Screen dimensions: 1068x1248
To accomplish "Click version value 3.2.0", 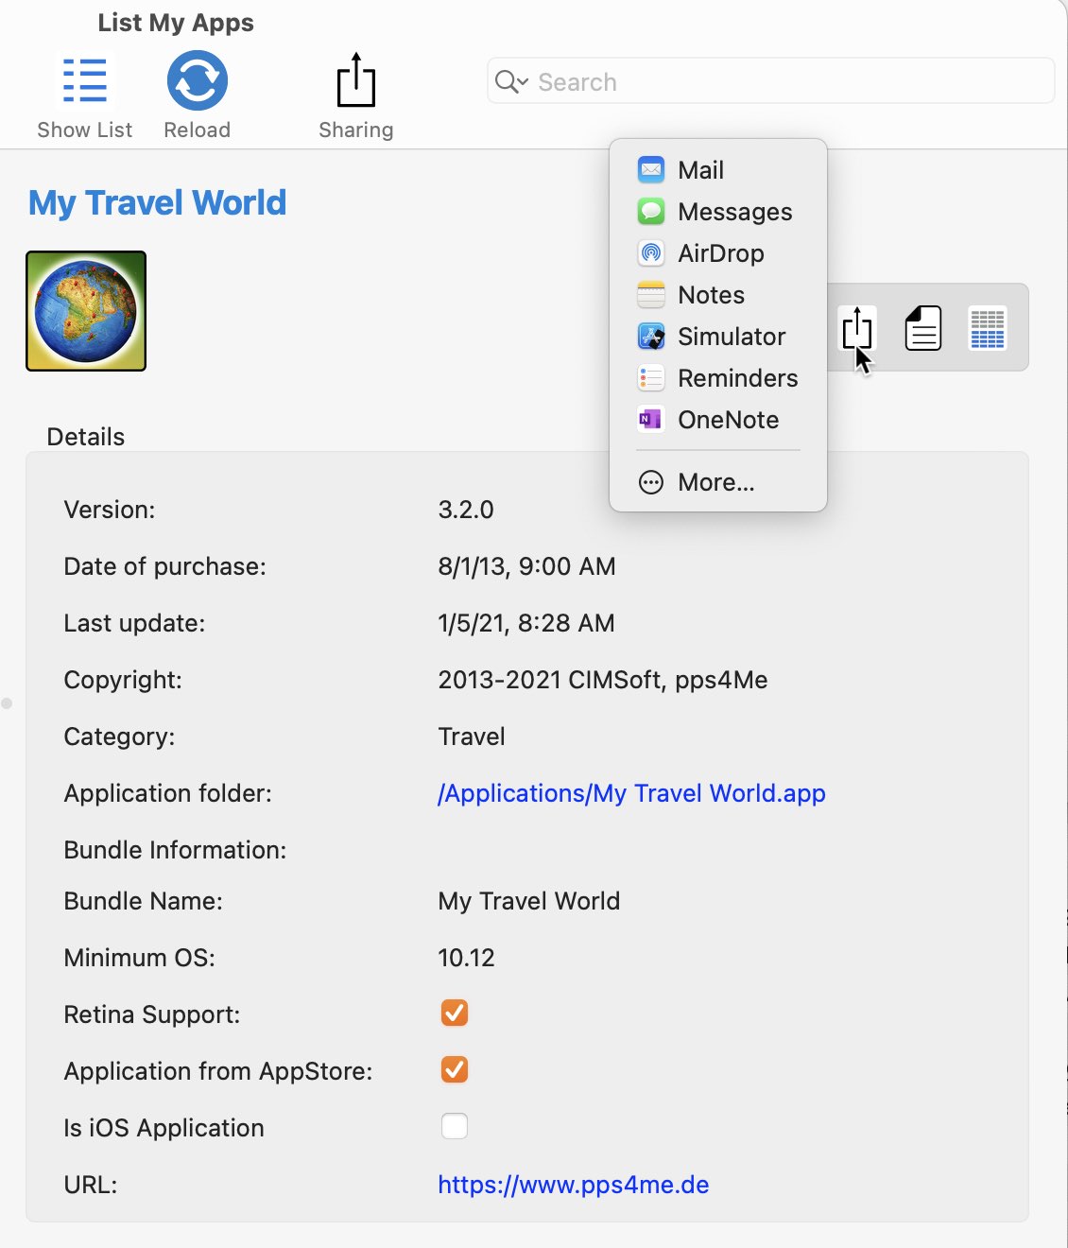I will click(466, 510).
